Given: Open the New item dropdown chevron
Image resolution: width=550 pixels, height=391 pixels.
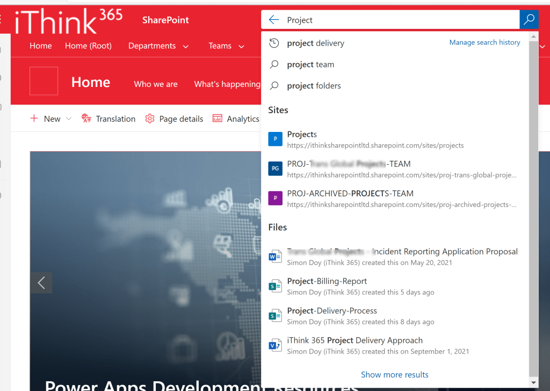Looking at the screenshot, I should coord(69,119).
